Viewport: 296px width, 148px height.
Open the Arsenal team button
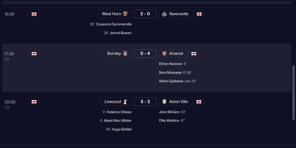[173, 54]
